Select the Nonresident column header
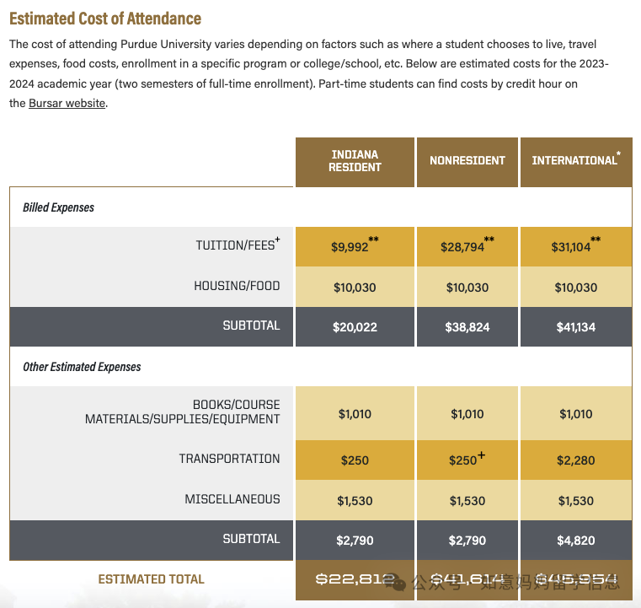 point(467,161)
